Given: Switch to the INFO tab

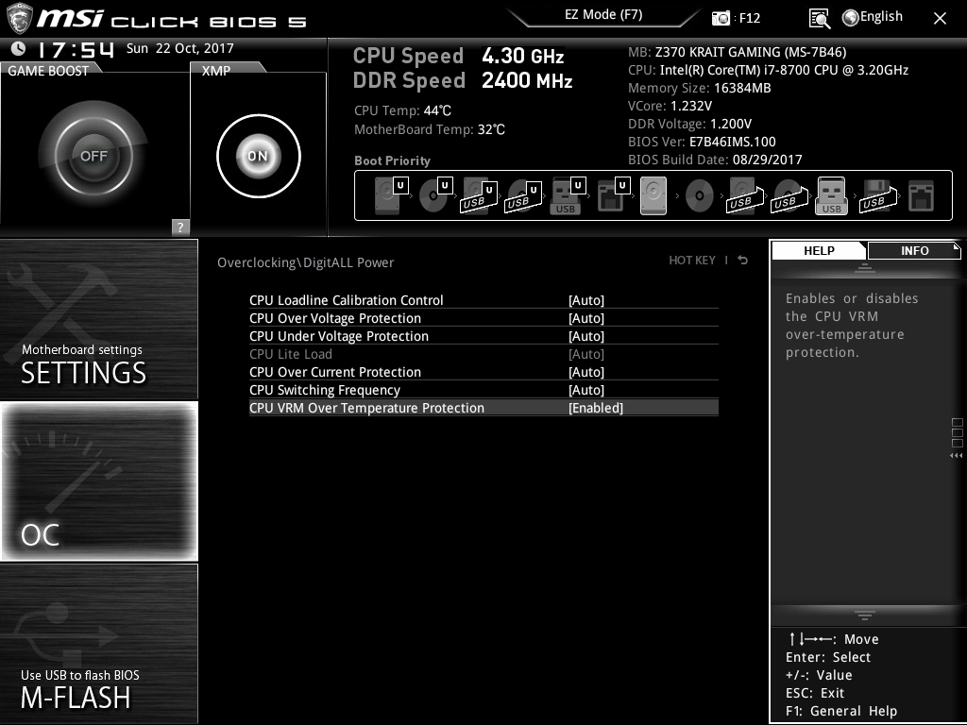Looking at the screenshot, I should tap(914, 250).
